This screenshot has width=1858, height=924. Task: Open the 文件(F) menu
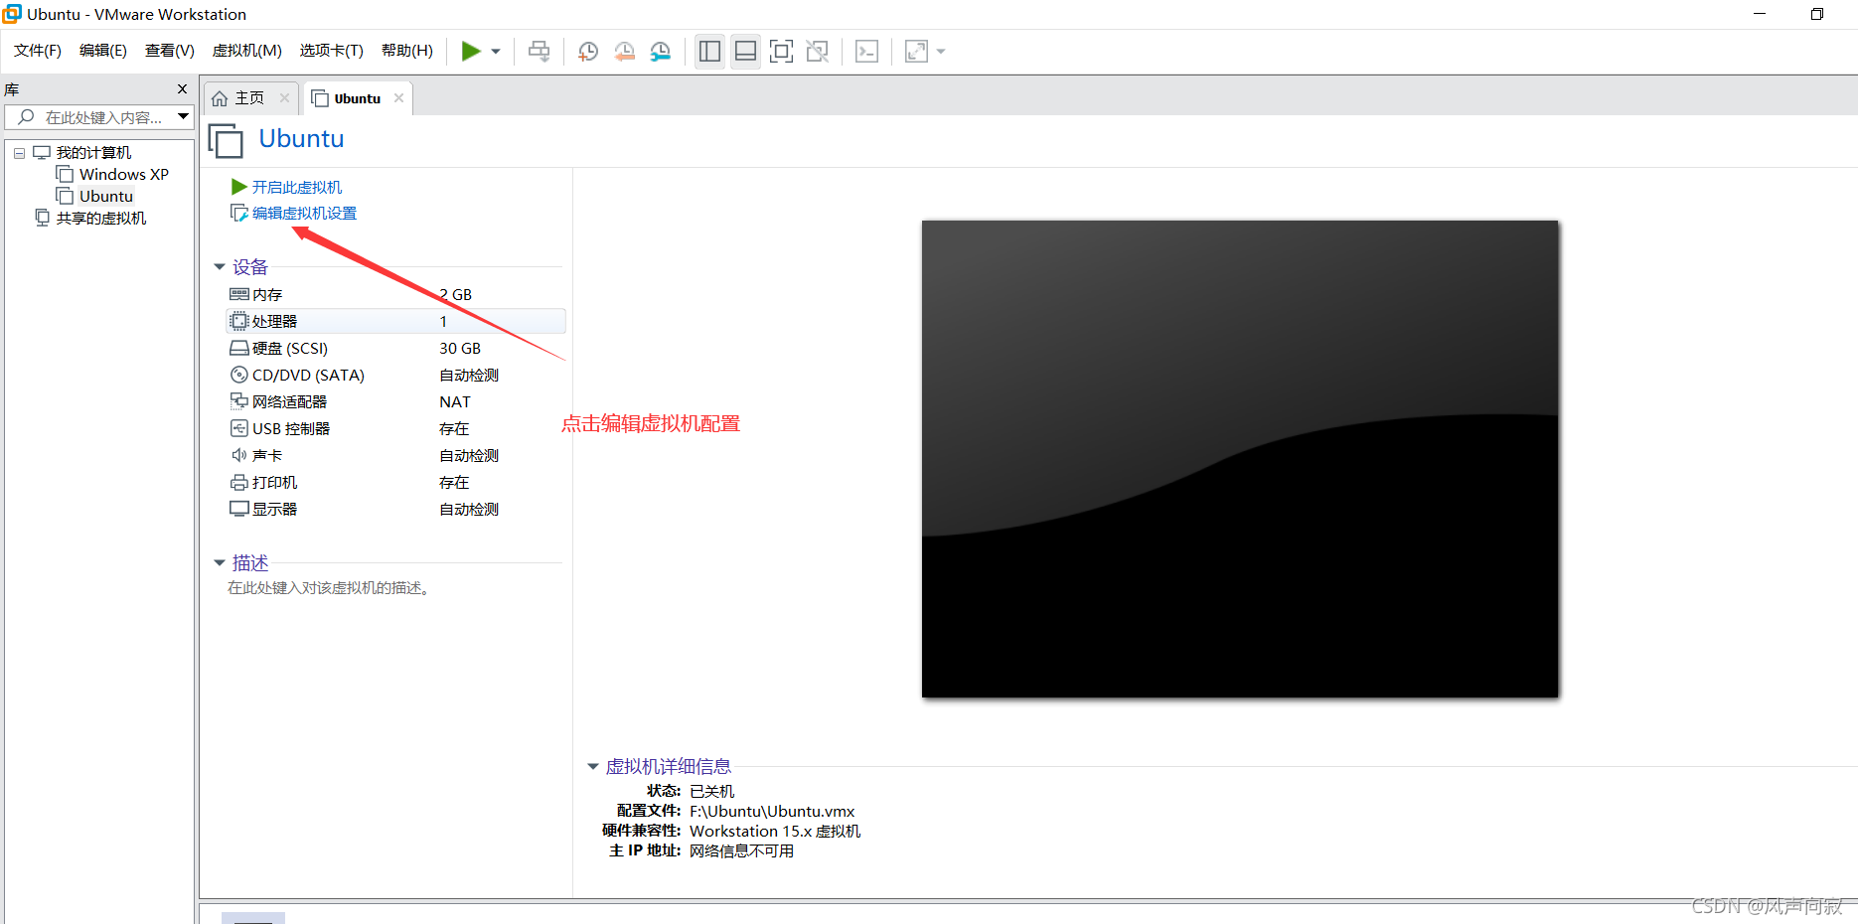pos(38,51)
